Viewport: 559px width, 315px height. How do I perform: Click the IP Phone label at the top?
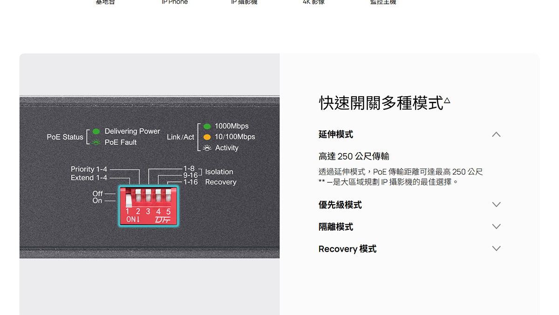coord(175,2)
